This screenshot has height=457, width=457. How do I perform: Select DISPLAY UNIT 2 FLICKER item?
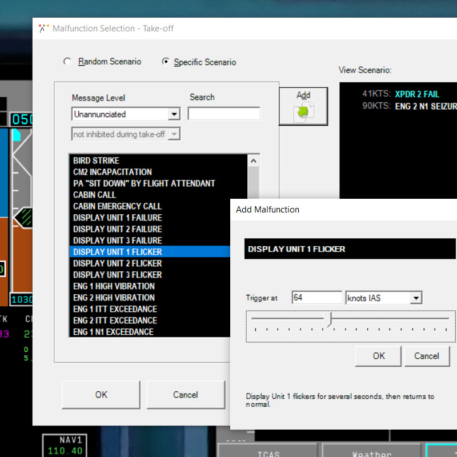click(x=117, y=263)
